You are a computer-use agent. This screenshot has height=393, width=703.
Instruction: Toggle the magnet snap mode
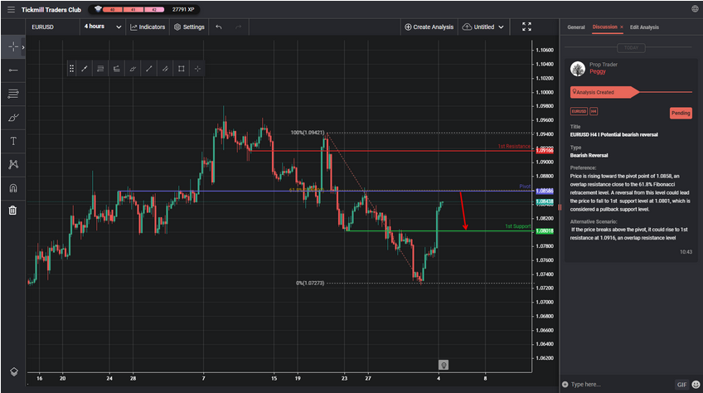pyautogui.click(x=13, y=188)
